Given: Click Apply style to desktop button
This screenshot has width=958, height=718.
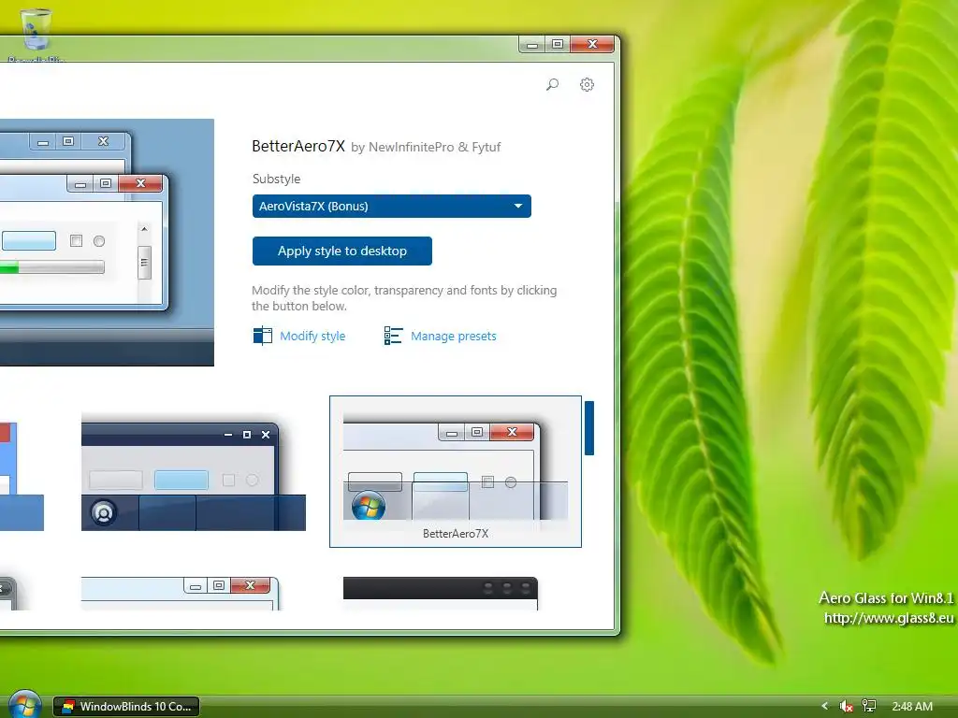Looking at the screenshot, I should click(342, 251).
